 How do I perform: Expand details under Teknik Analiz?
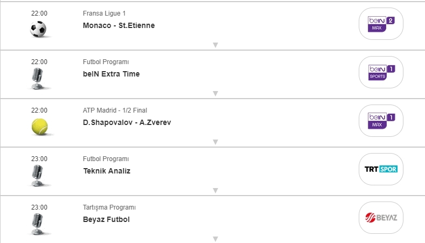[x=215, y=190]
